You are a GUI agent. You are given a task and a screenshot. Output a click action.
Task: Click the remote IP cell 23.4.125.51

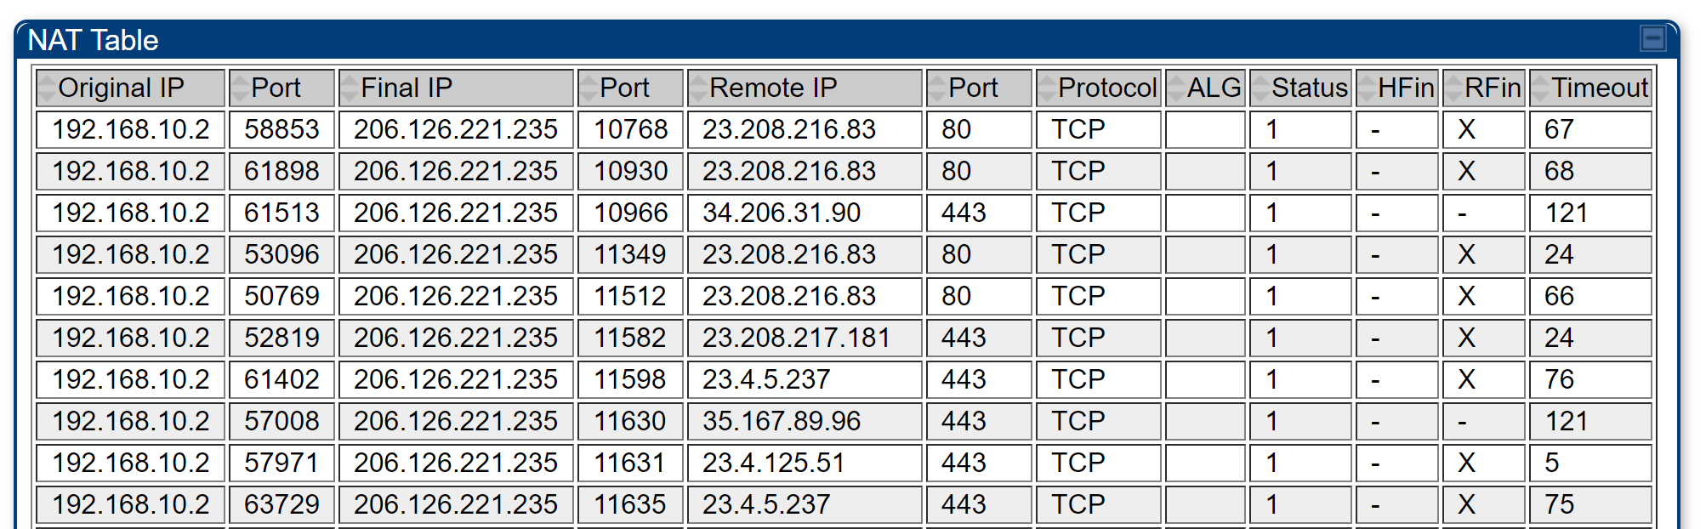coord(773,463)
